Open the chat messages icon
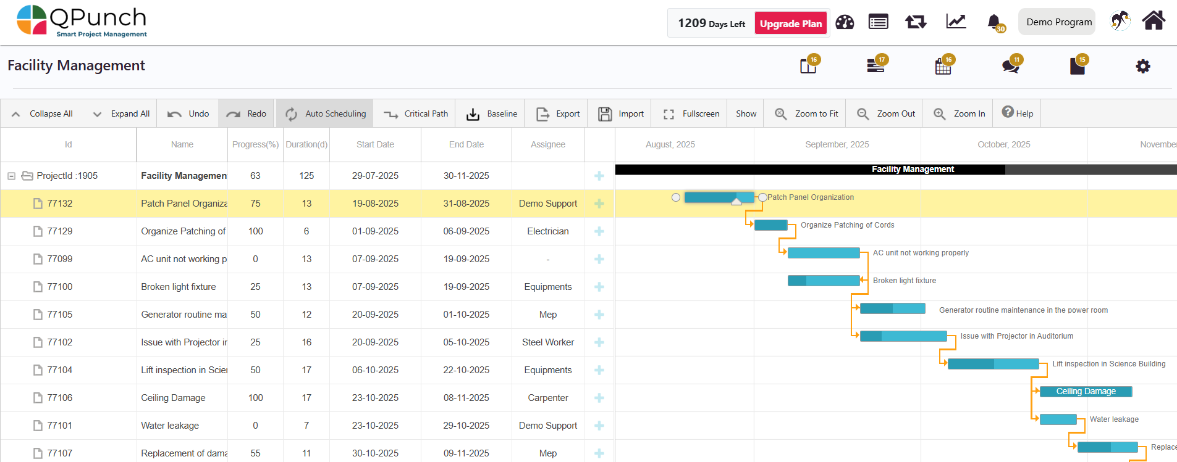Screen dimensions: 1177x462 tap(1010, 66)
